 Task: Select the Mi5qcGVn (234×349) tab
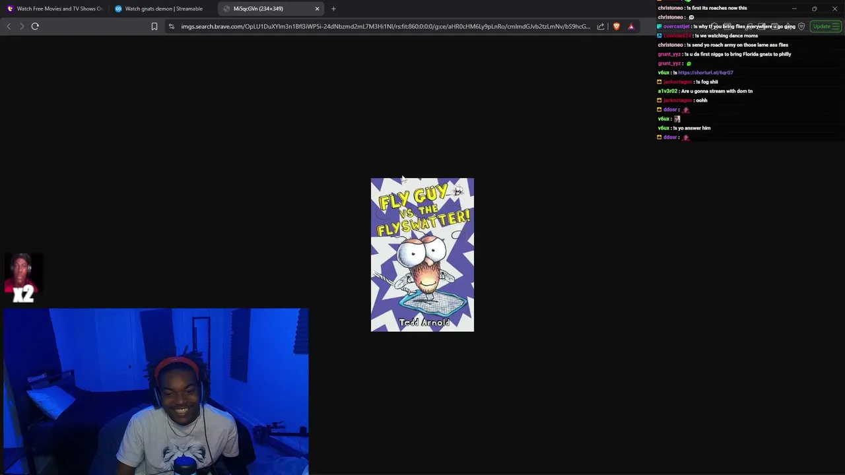tap(271, 9)
